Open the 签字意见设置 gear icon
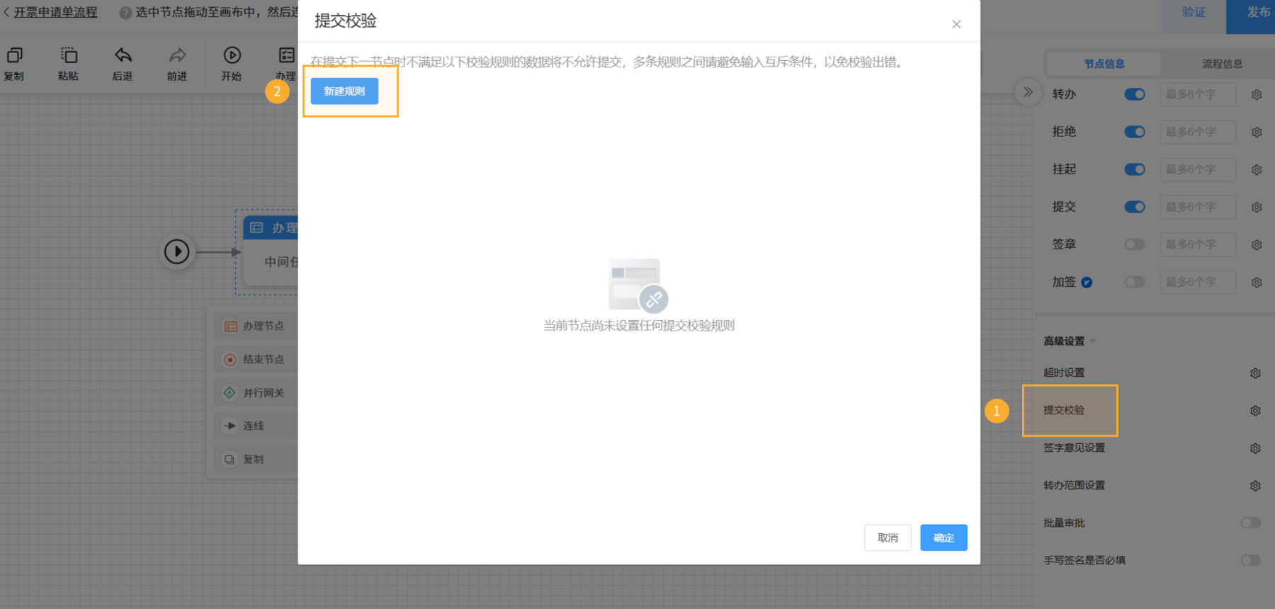The height and width of the screenshot is (609, 1275). click(x=1255, y=448)
